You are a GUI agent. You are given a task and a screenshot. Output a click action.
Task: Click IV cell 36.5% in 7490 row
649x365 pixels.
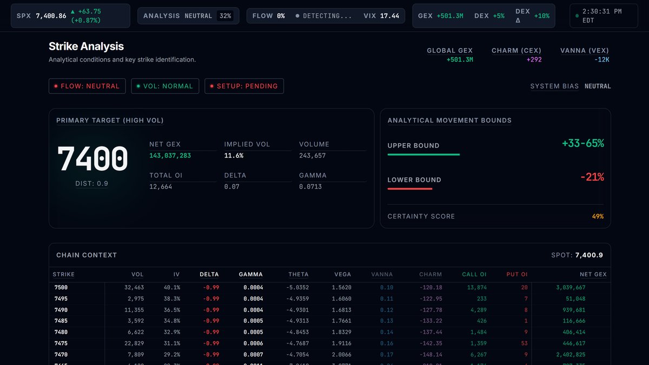point(173,310)
